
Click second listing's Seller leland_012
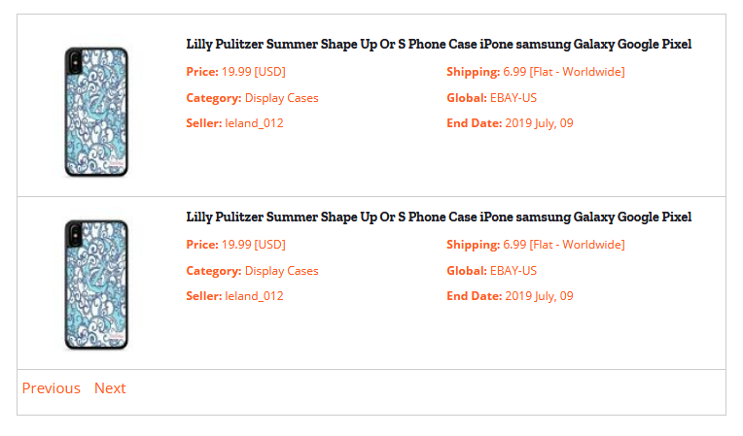234,296
